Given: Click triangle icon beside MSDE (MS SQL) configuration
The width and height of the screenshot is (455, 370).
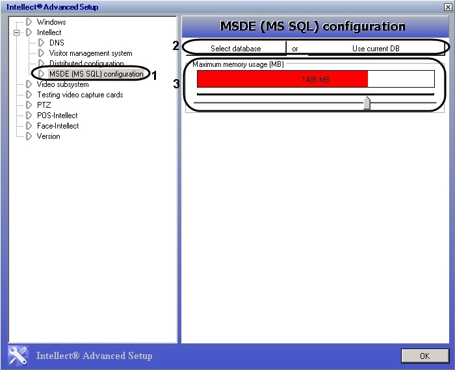Looking at the screenshot, I should (x=41, y=74).
